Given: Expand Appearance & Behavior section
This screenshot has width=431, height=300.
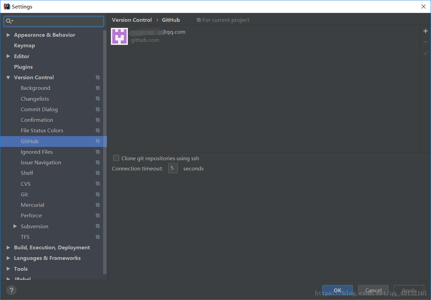Looking at the screenshot, I should click(x=8, y=35).
